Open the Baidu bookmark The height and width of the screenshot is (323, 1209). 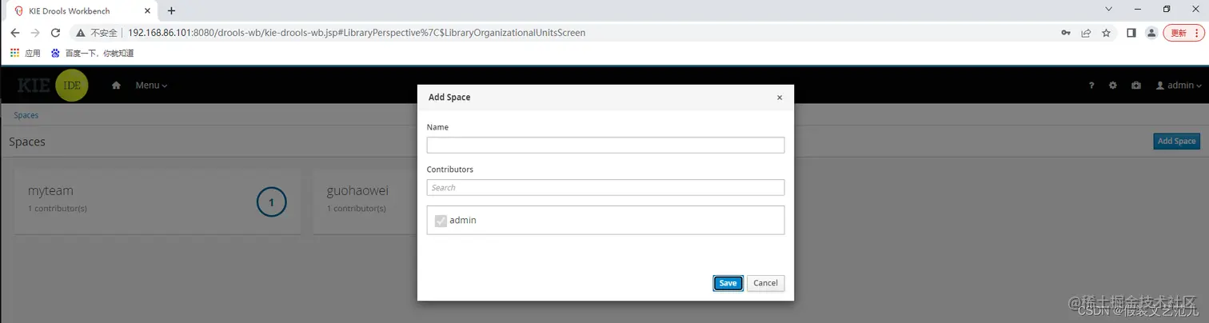tap(92, 54)
